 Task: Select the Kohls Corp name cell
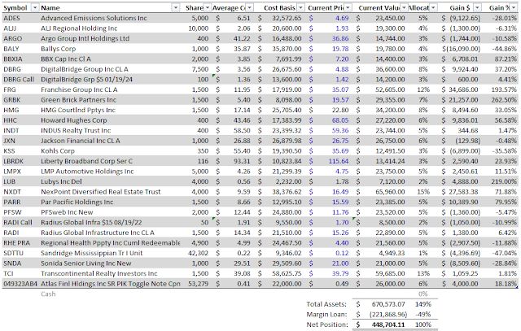coord(58,151)
